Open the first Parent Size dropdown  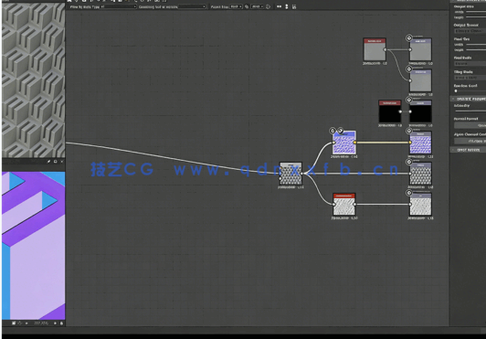(237, 6)
